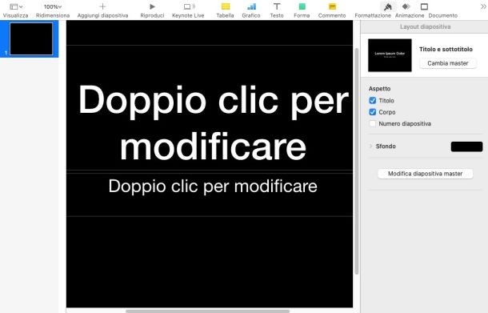Open the black Sfondo color swatch

(x=466, y=146)
